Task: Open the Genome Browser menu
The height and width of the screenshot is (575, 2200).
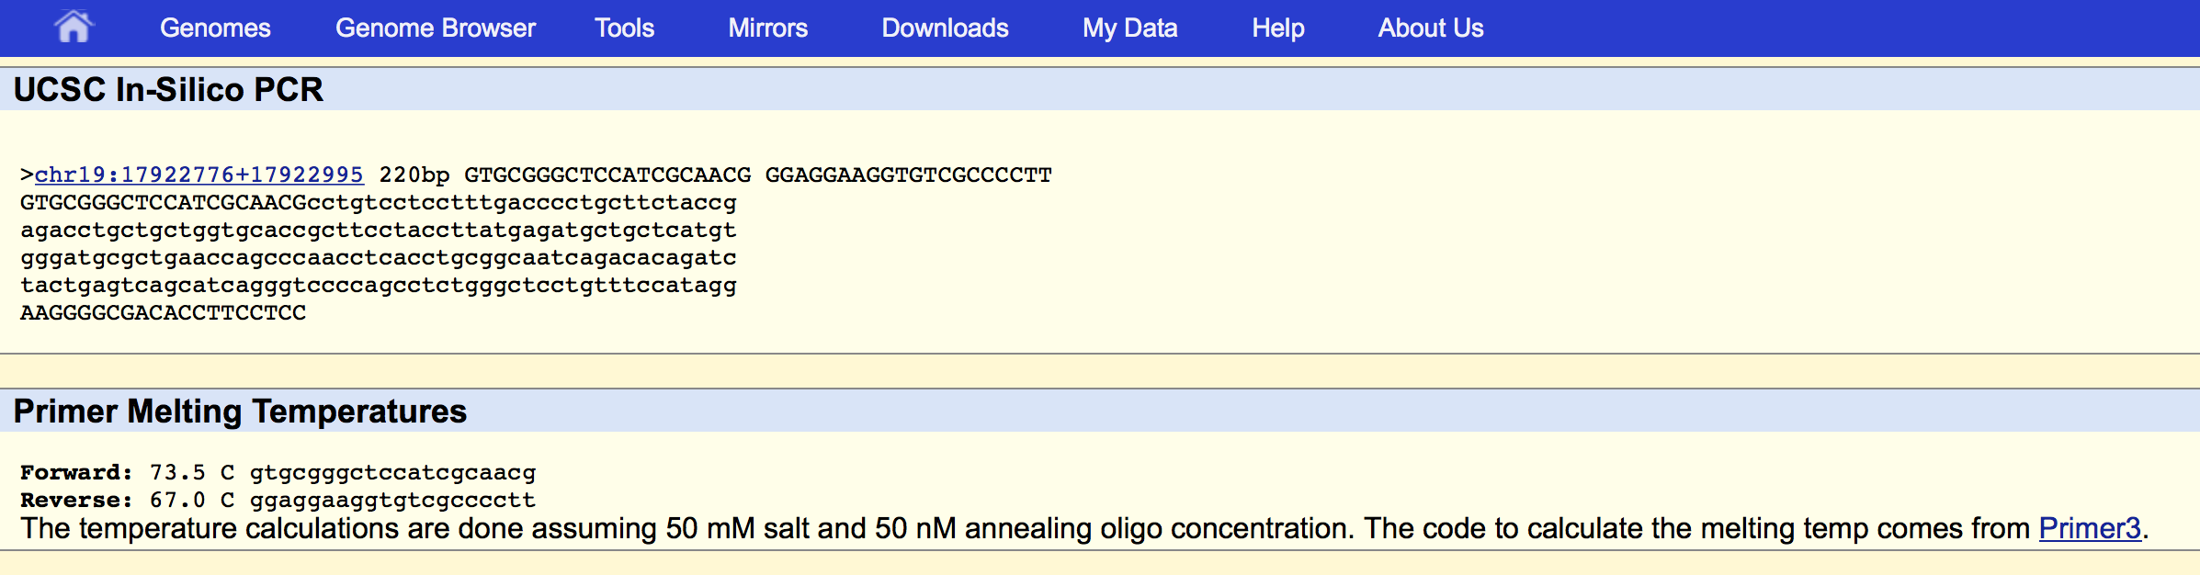Action: click(435, 28)
